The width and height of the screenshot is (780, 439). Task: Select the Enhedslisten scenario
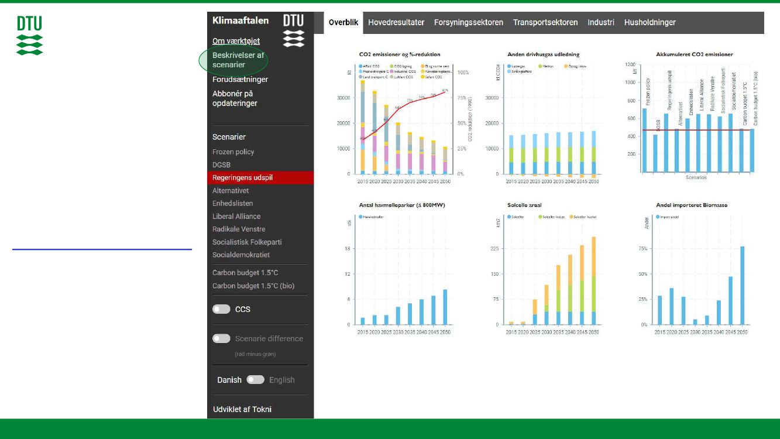click(233, 203)
